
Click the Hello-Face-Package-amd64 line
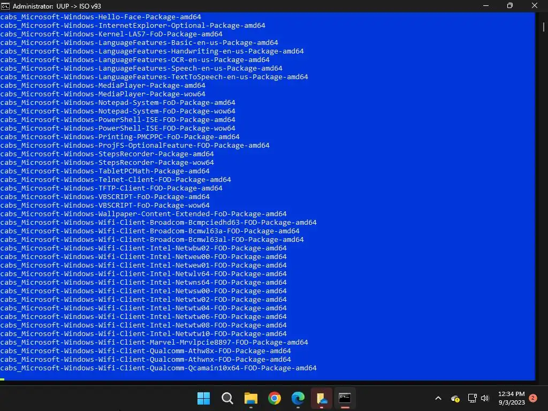click(101, 17)
